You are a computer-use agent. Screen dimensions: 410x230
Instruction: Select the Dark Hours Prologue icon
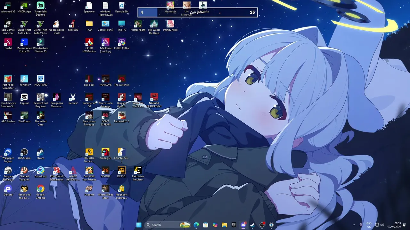coord(89,119)
